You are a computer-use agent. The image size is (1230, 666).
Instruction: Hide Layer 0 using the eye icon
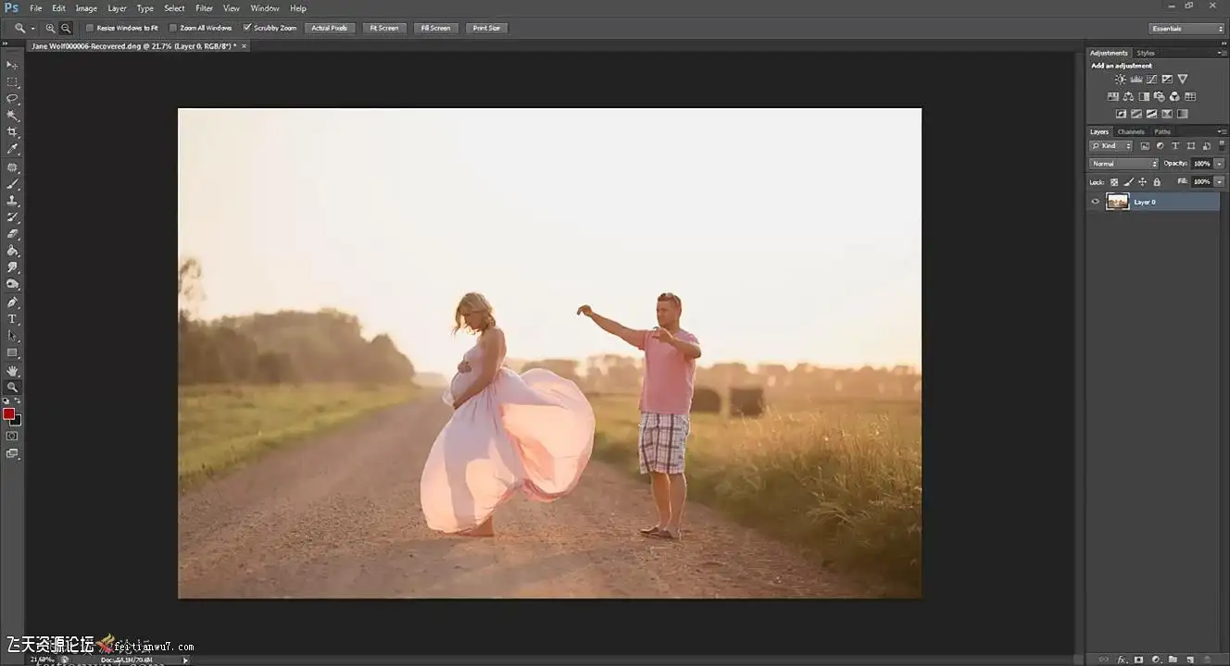(1096, 202)
